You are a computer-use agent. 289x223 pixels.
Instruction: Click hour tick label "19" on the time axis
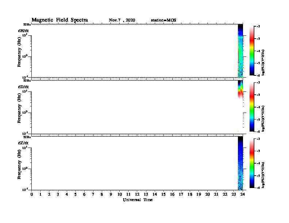pyautogui.click(x=199, y=195)
